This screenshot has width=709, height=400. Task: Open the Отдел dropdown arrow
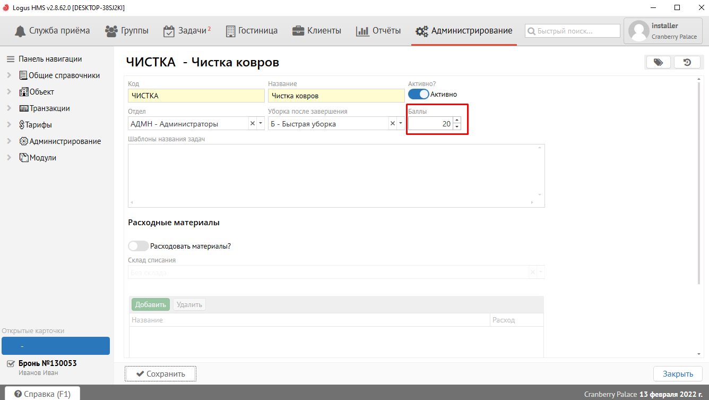click(x=260, y=124)
